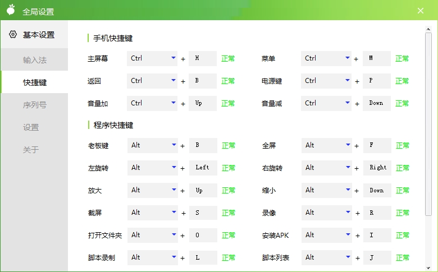Click the 返回 shortcut key field
438x272 pixels.
point(203,81)
